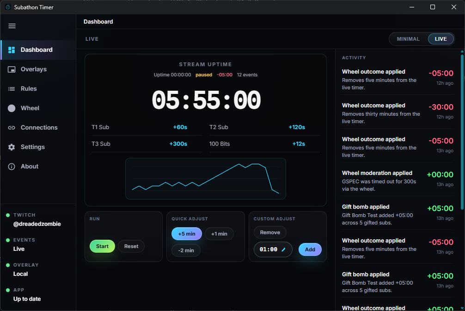Click the 100 Bits +12s value

[299, 144]
